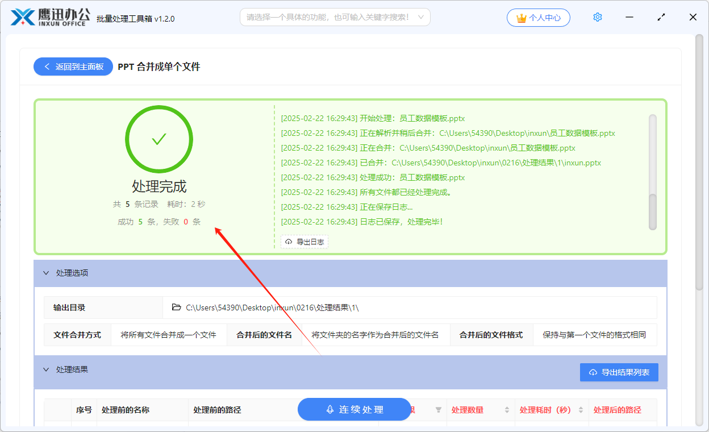
Task: Click the 输出目录 label
Action: click(69, 308)
